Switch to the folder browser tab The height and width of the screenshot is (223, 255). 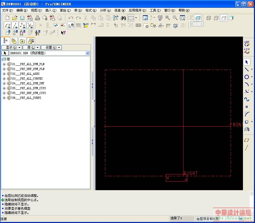click(x=14, y=41)
